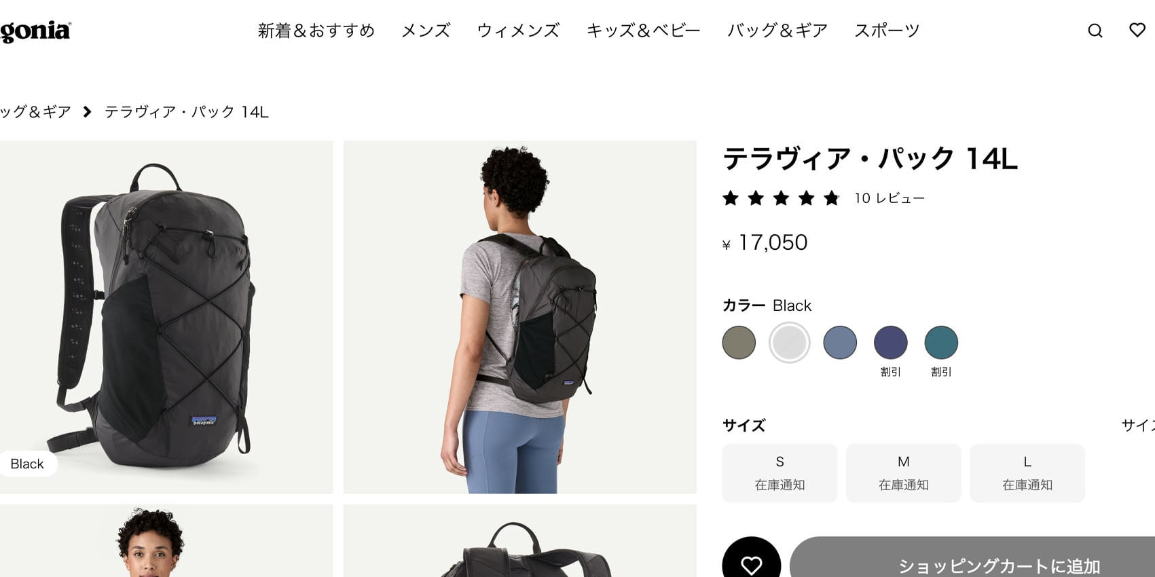Open 新着&おすすめ menu
1155x577 pixels.
tap(316, 31)
